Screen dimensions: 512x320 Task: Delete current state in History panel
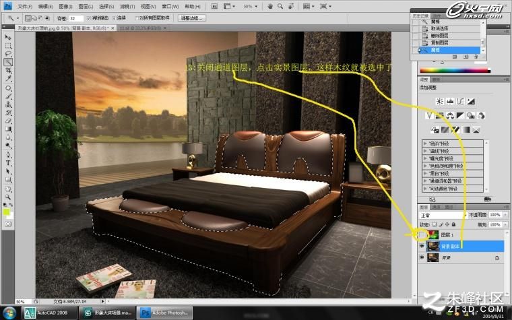(x=476, y=57)
